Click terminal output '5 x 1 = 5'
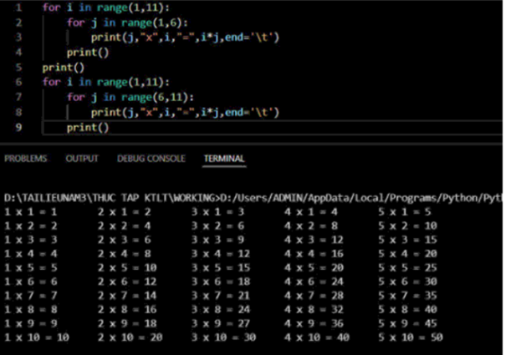The width and height of the screenshot is (506, 355). (x=405, y=212)
